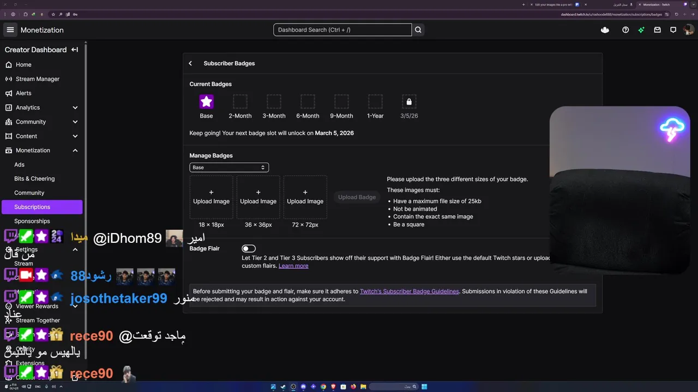
Task: Switch to Monetization - Twitch browser tab
Action: pyautogui.click(x=661, y=4)
